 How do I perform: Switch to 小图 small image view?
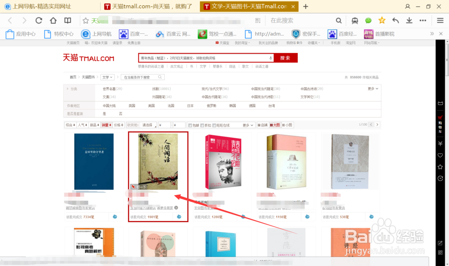(x=287, y=125)
